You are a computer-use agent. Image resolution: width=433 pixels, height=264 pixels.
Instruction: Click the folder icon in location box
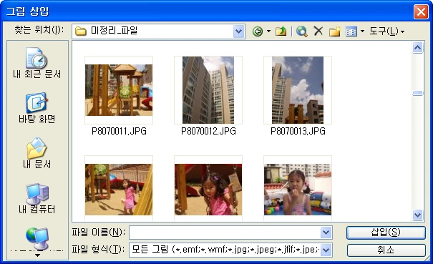pos(81,31)
